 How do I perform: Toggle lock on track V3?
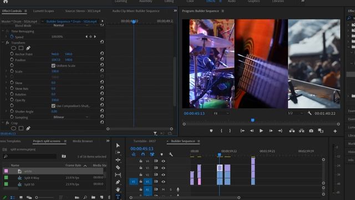140,168
